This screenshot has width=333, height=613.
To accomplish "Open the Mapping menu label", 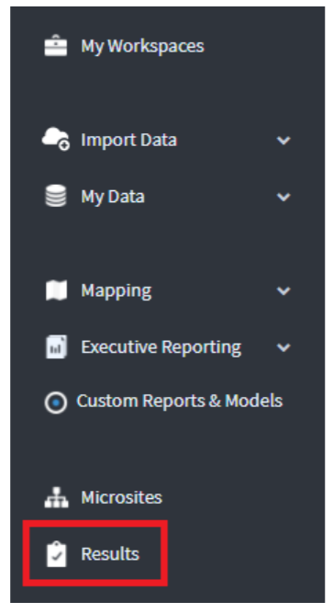I will [x=117, y=290].
